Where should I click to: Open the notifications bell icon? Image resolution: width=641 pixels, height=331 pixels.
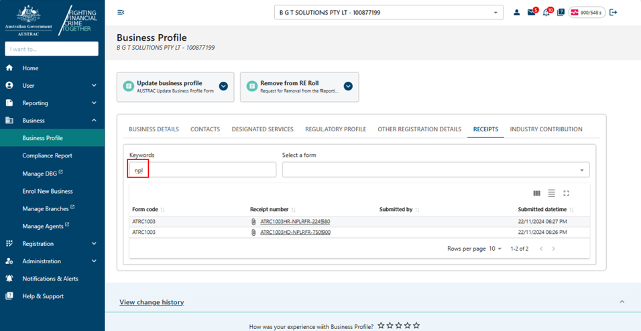[546, 13]
